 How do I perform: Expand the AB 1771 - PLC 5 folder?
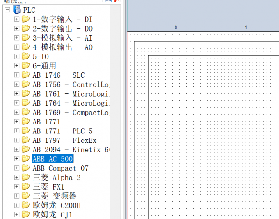[x=17, y=131]
